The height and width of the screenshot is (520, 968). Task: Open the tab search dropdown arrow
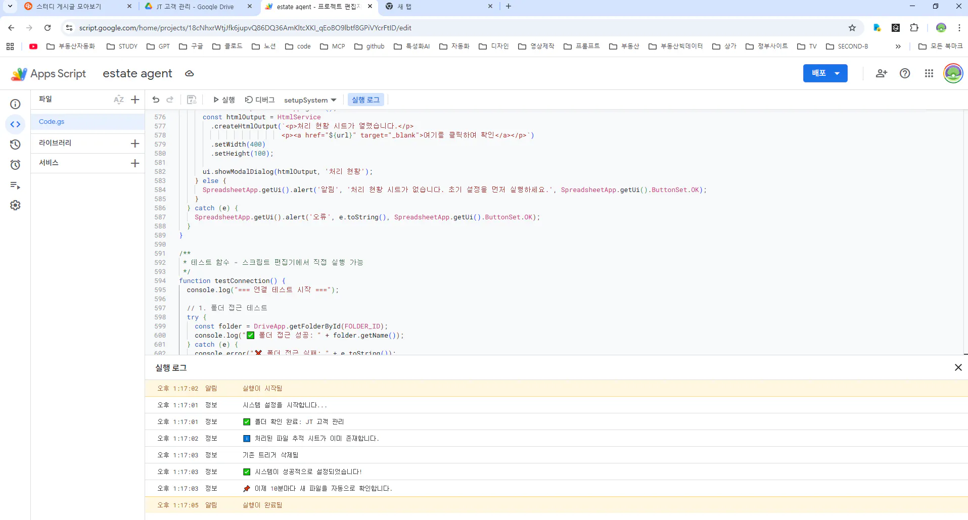point(10,7)
